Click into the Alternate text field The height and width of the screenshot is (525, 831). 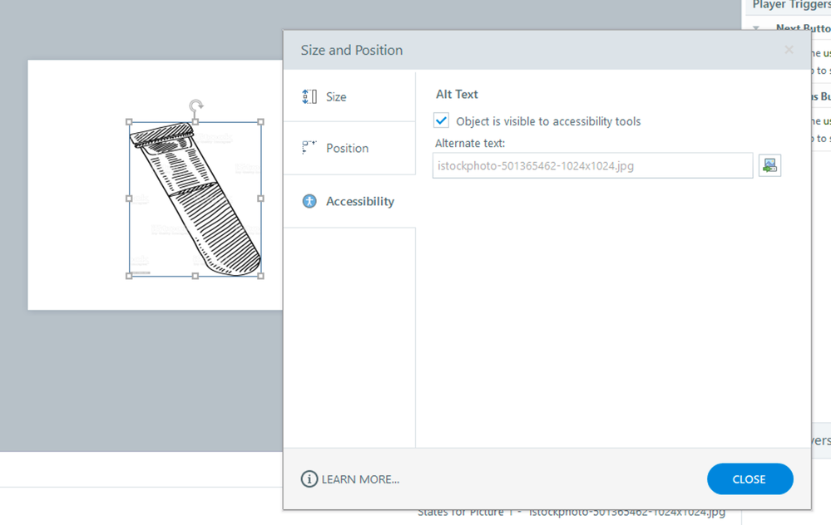tap(592, 165)
